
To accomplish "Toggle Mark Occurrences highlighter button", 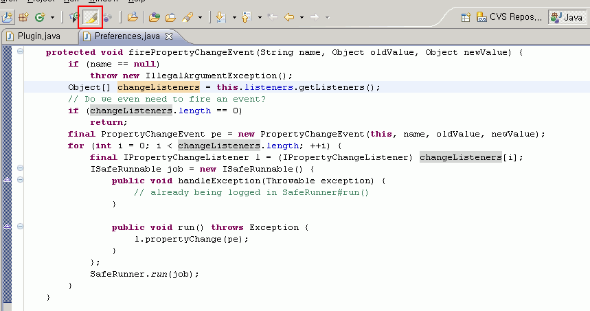I will point(91,17).
